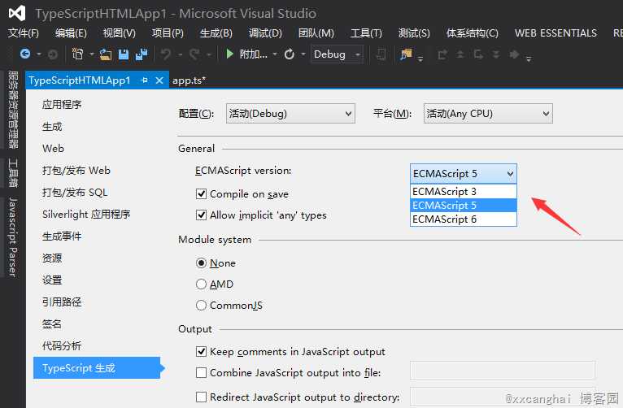Expand the refresh browser dropdown arrow

pyautogui.click(x=303, y=54)
